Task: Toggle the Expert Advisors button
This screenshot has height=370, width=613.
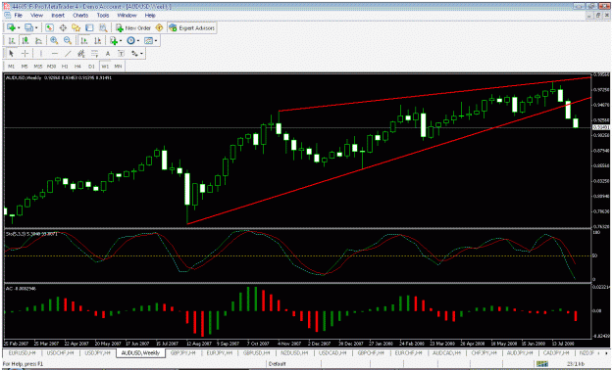Action: (192, 27)
